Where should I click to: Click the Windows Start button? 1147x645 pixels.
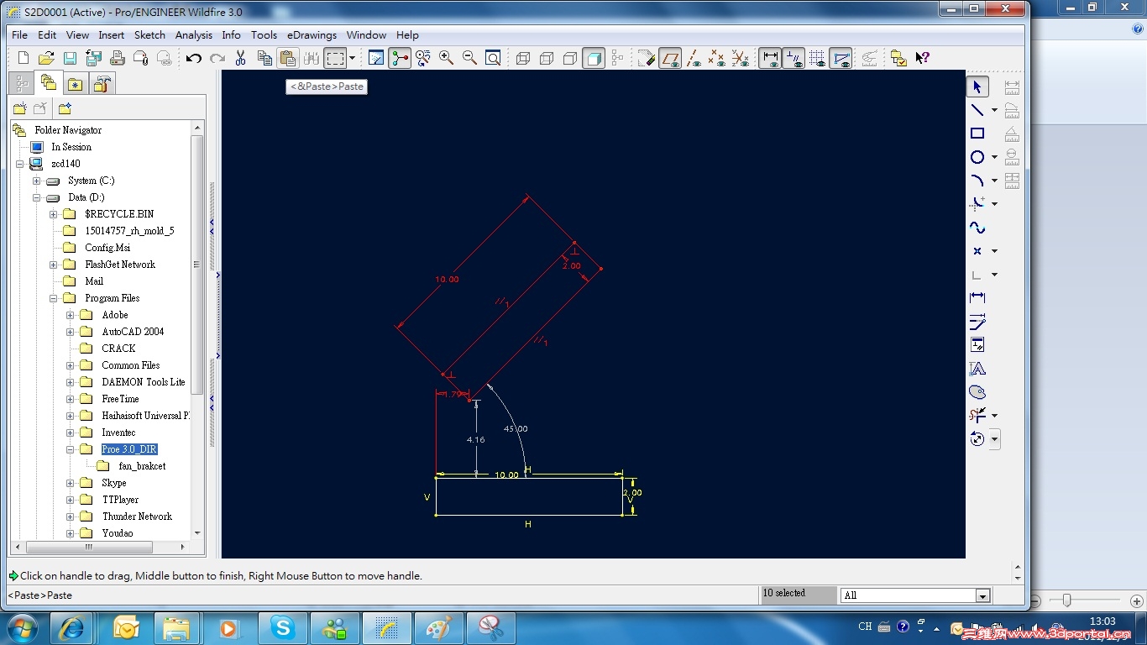click(21, 628)
